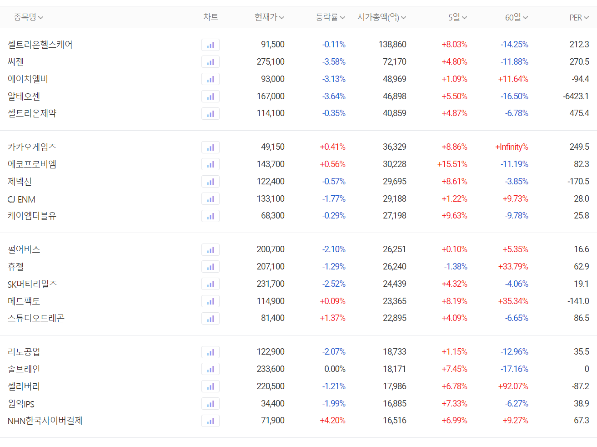Open chart icon for 셀트리온제약
Screen dimensions: 597x447
coord(211,113)
